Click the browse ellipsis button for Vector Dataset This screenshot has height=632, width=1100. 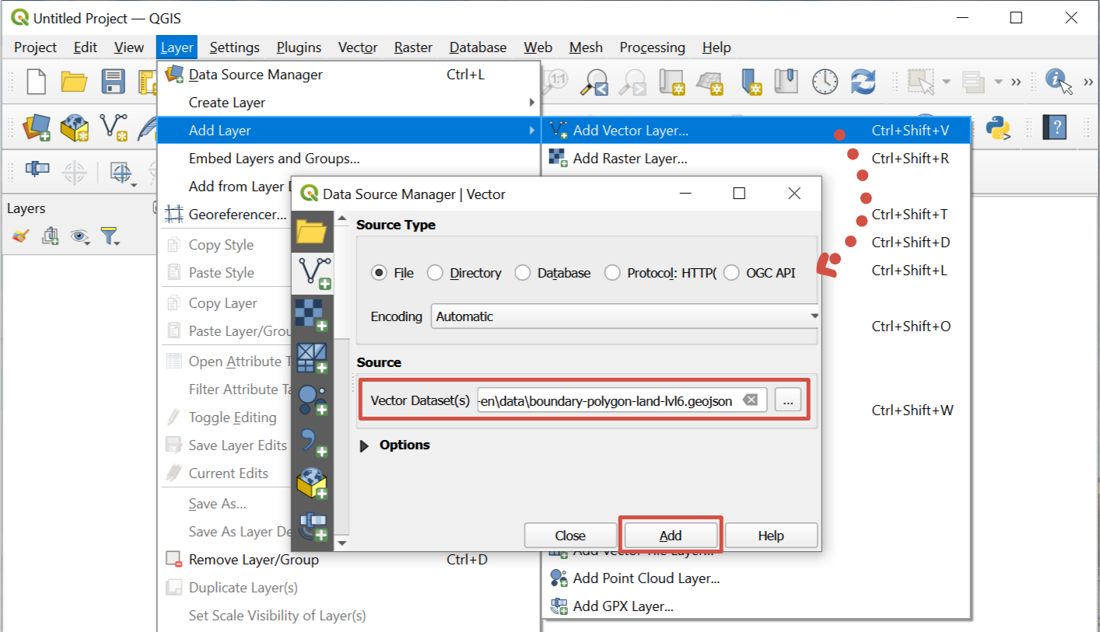pyautogui.click(x=788, y=400)
